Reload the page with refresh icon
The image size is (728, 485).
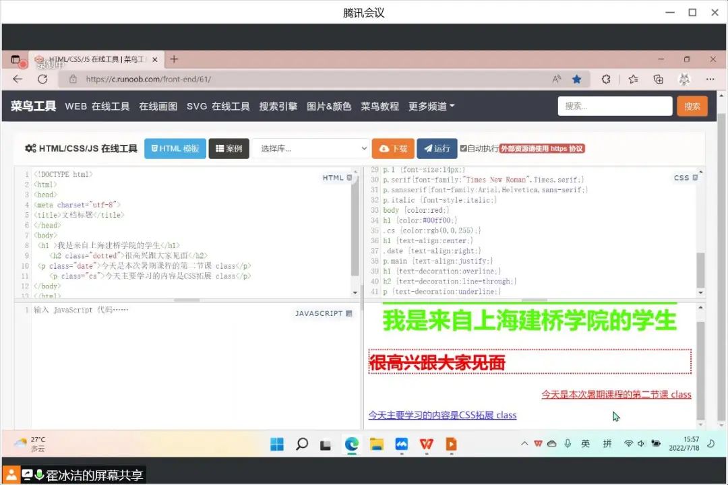pos(42,79)
